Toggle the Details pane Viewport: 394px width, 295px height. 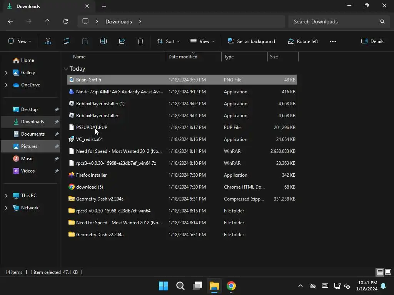click(372, 41)
